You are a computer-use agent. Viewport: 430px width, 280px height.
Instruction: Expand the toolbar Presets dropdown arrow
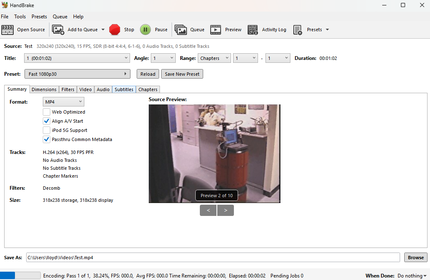coord(327,30)
